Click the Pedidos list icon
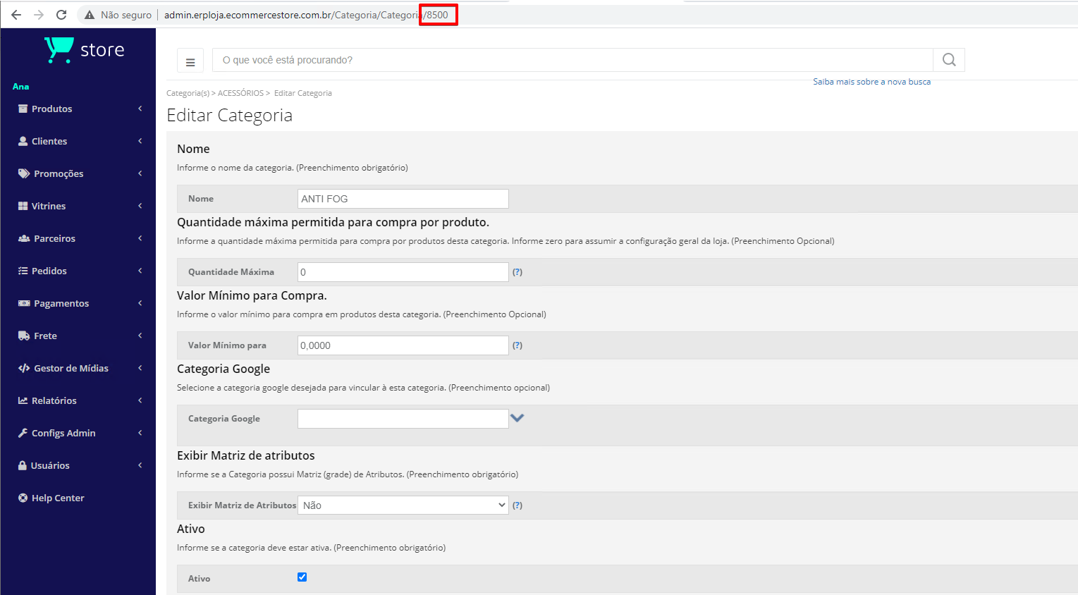1078x595 pixels. (x=23, y=271)
